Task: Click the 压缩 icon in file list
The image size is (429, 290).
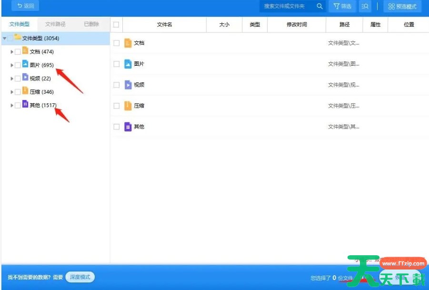Action: [128, 106]
